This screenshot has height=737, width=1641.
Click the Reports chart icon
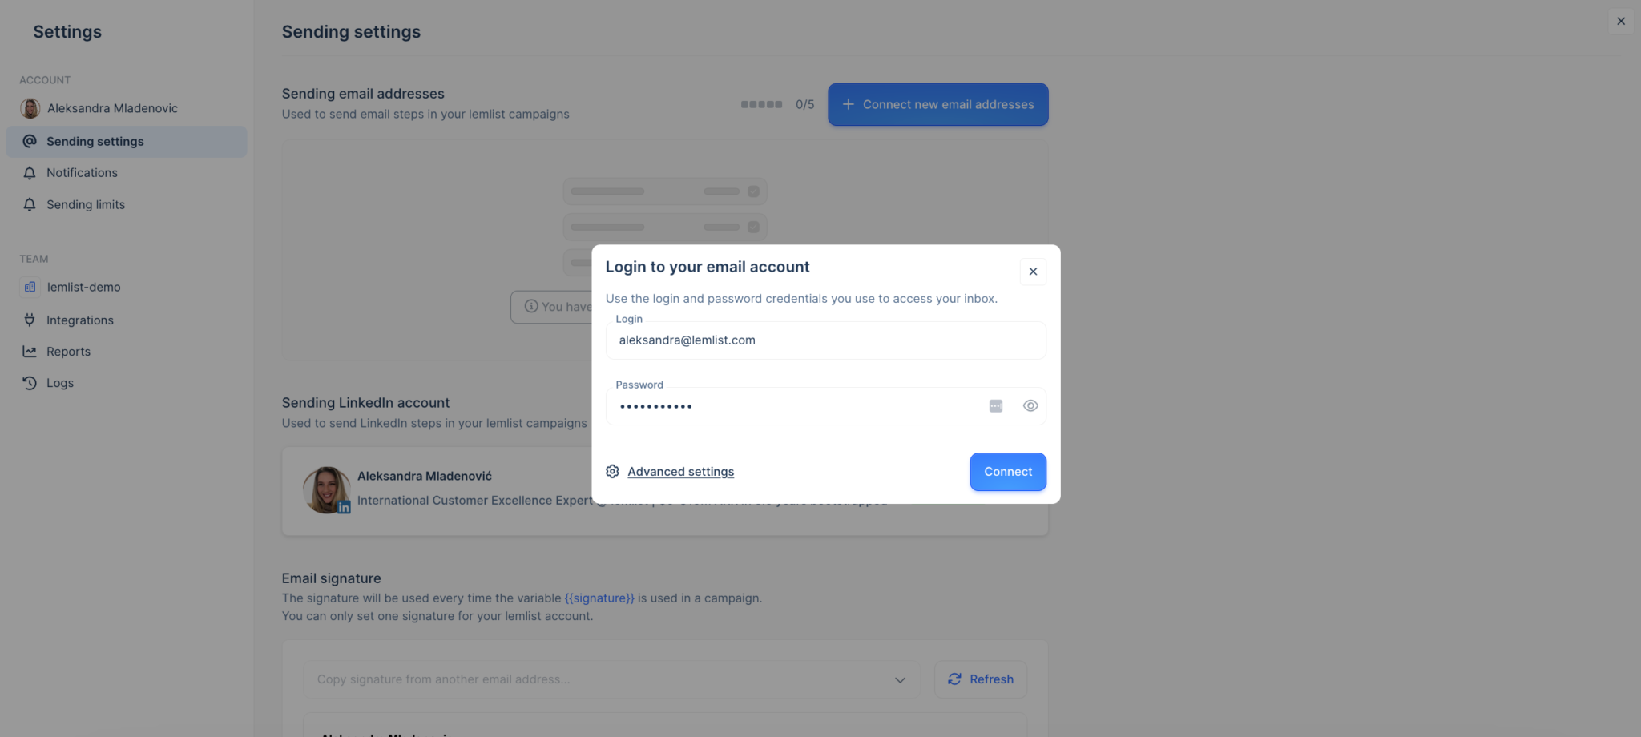pyautogui.click(x=29, y=351)
